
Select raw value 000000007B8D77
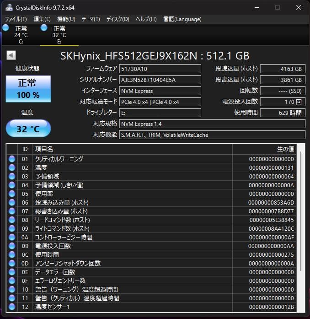pyautogui.click(x=271, y=211)
